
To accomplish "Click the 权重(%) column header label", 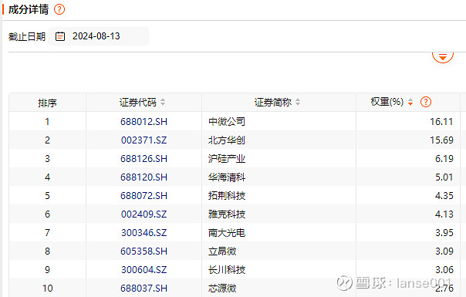I will pos(387,102).
